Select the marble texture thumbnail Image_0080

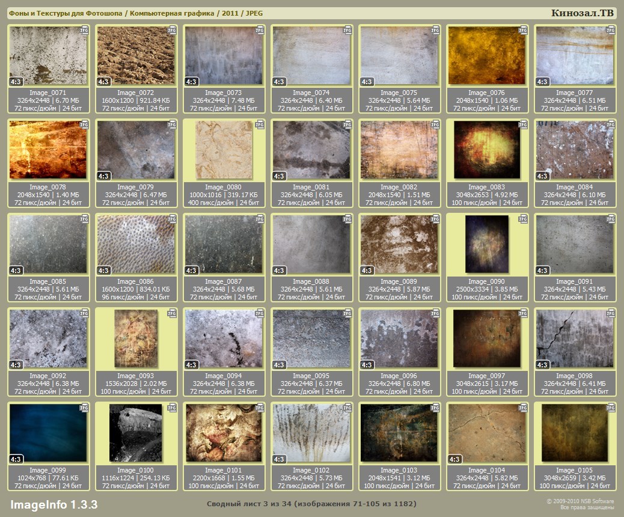point(223,150)
